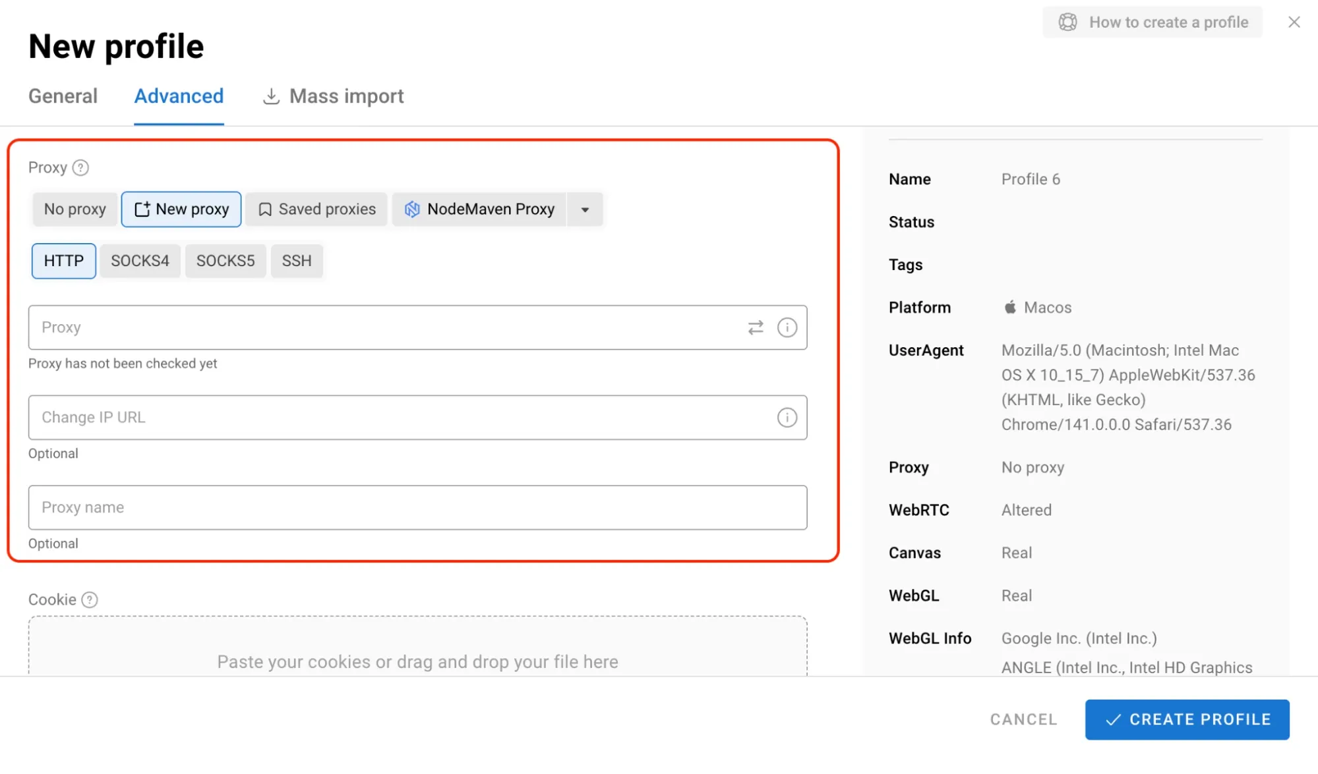Switch to SOCKS5 protocol

(225, 261)
